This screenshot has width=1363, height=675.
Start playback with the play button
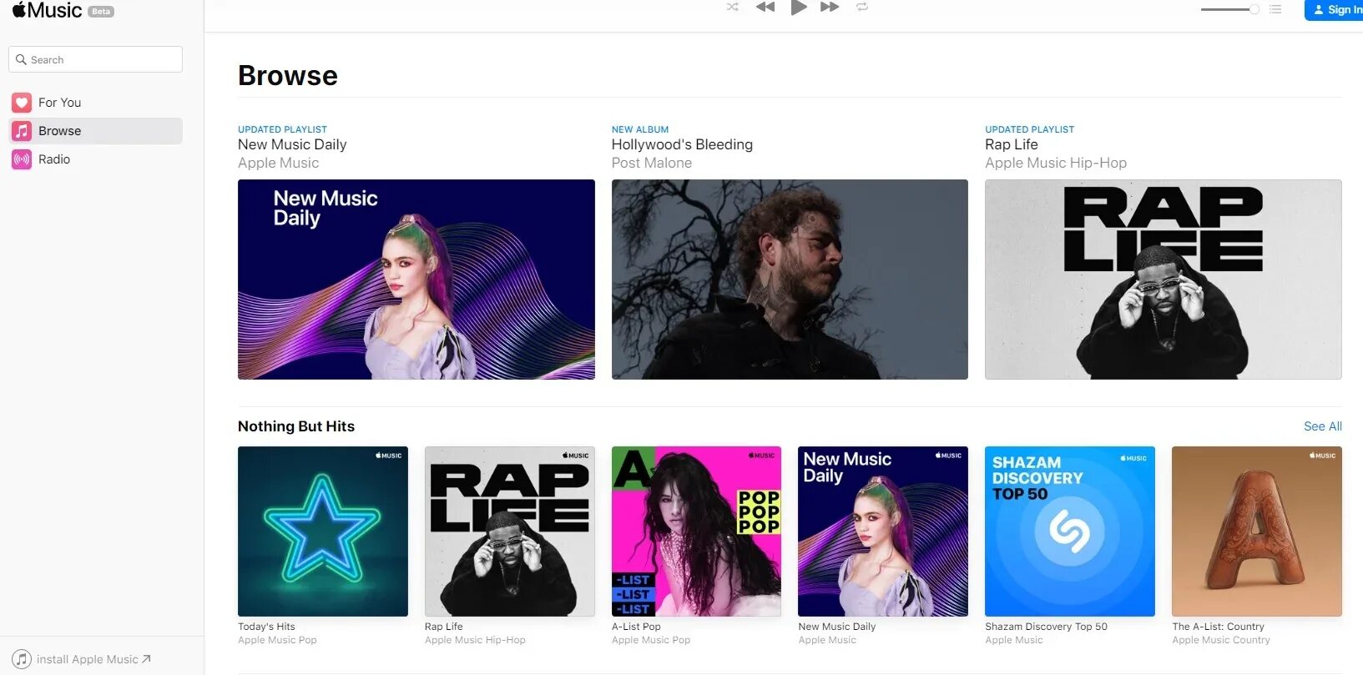(799, 8)
